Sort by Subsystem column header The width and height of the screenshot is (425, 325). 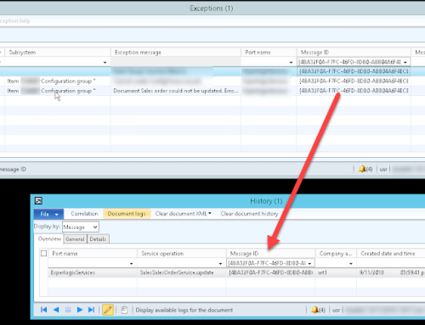click(58, 53)
